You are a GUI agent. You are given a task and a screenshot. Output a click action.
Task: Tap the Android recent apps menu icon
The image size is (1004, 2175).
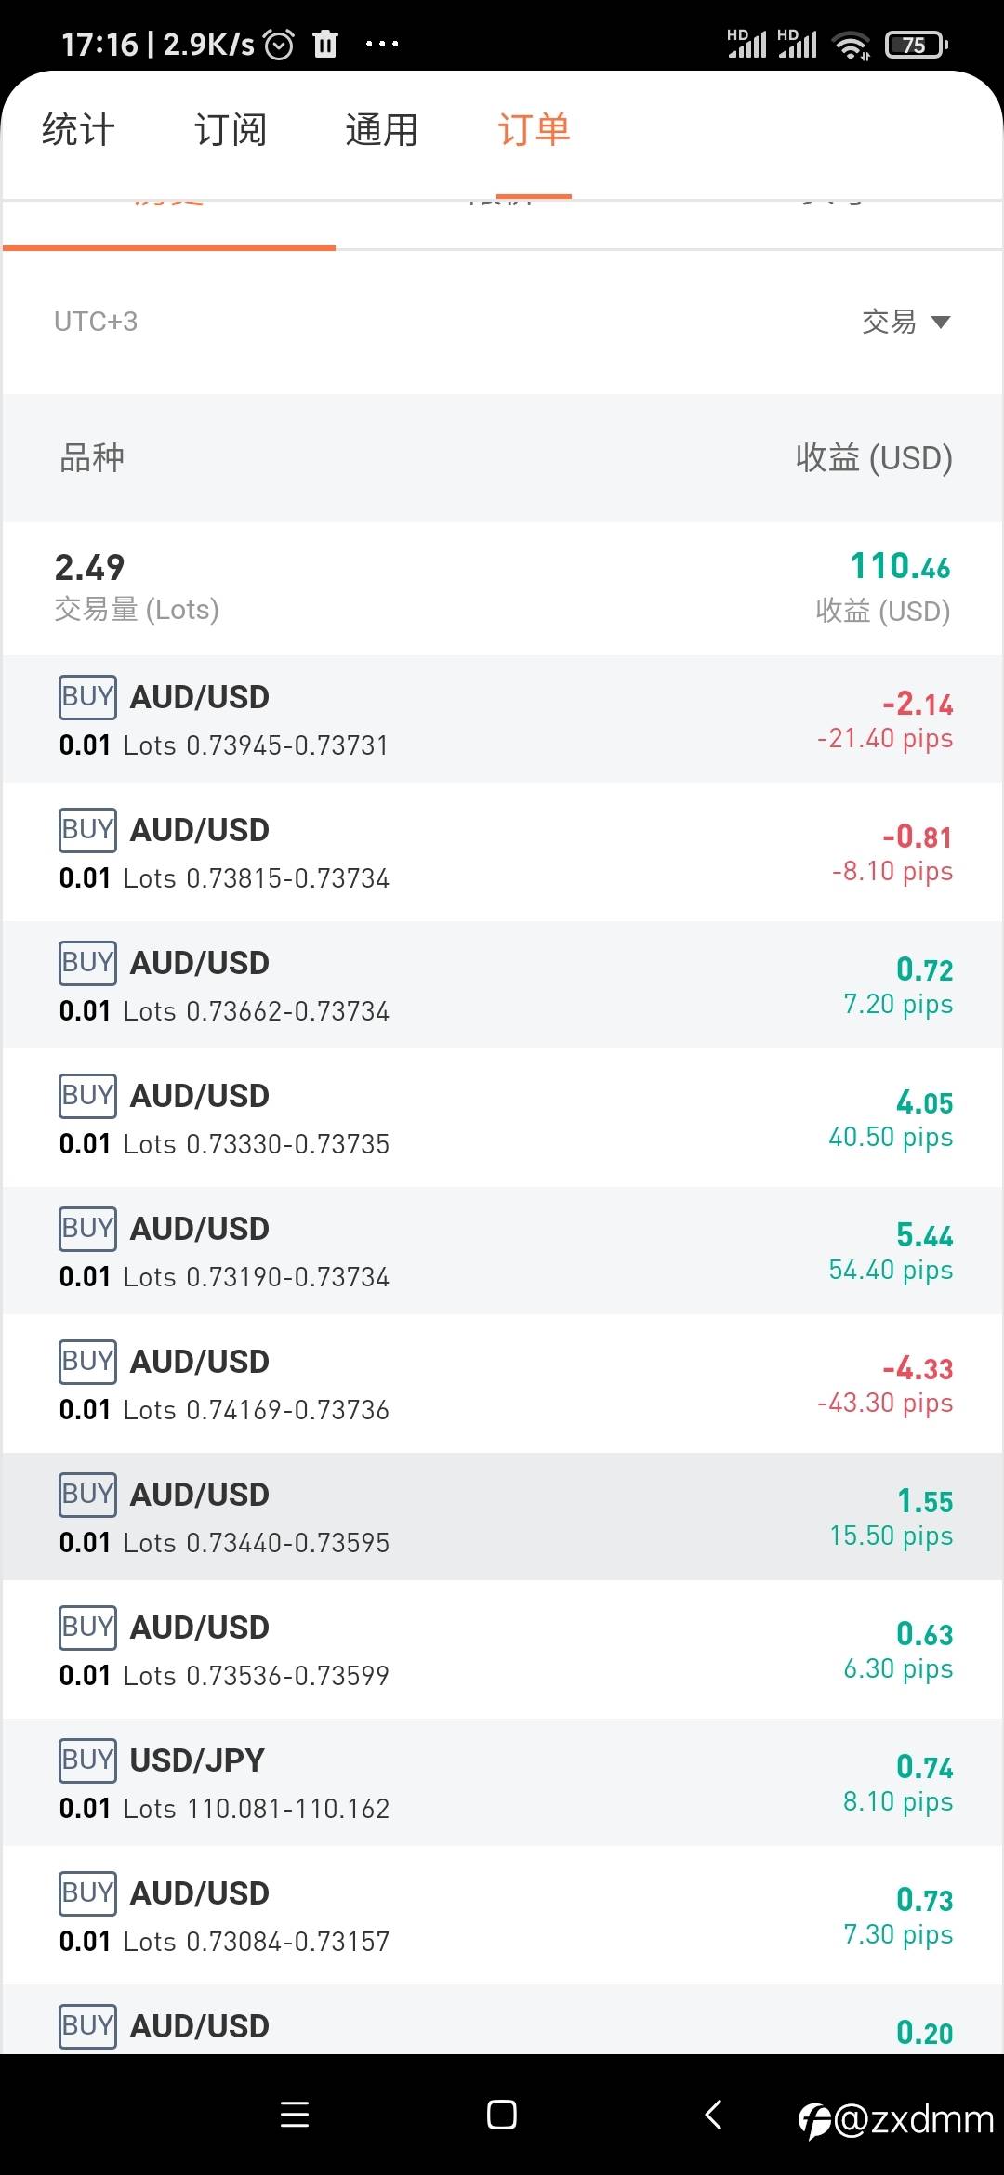(295, 2115)
